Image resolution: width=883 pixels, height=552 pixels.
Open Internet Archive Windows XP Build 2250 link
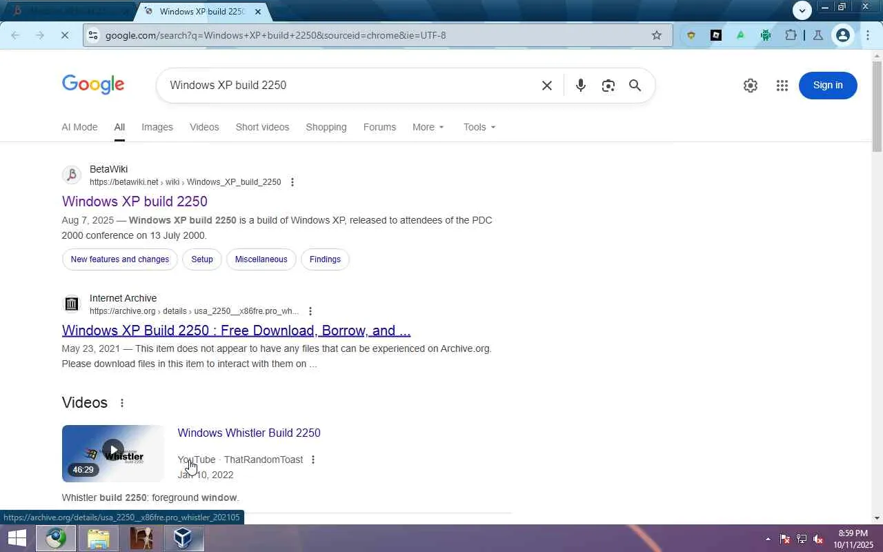[236, 331]
